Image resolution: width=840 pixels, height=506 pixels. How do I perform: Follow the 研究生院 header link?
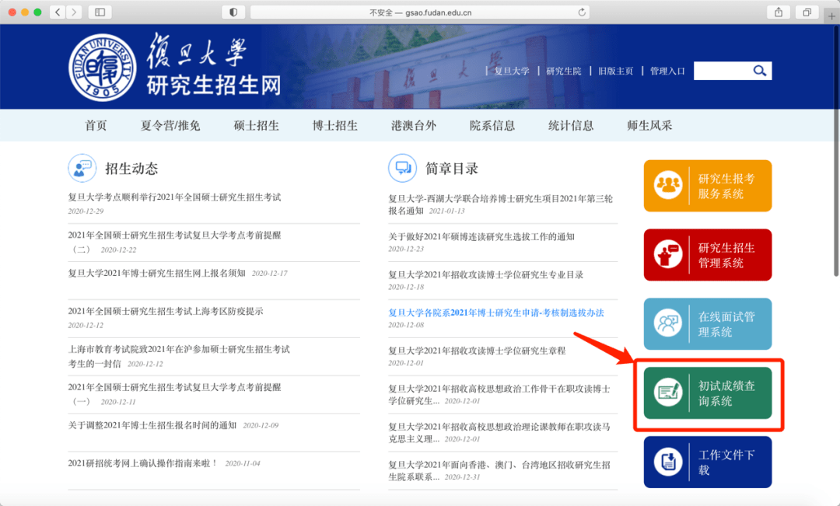pos(564,71)
